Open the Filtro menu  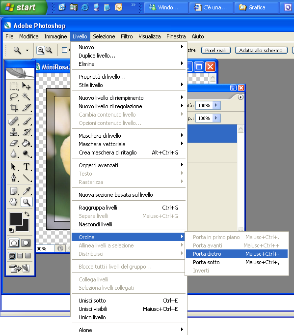pyautogui.click(x=127, y=36)
